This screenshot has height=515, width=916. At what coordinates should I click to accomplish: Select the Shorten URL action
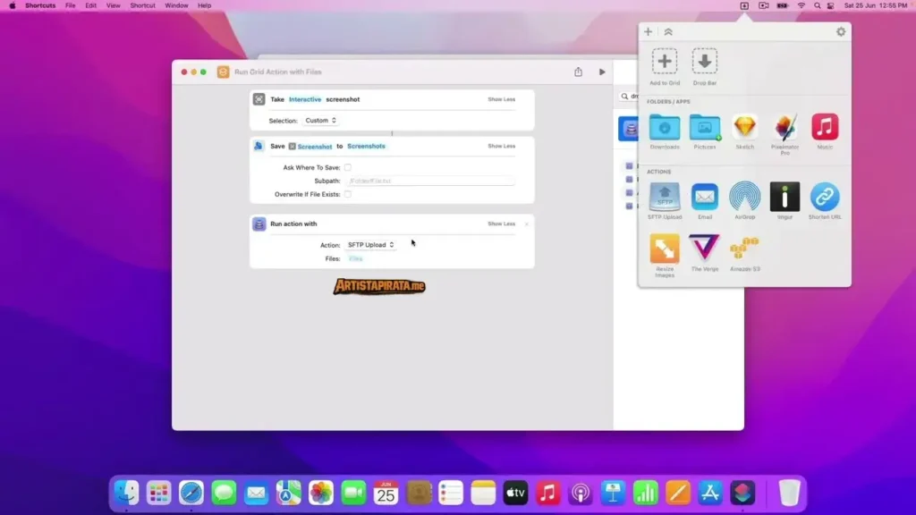(x=824, y=198)
